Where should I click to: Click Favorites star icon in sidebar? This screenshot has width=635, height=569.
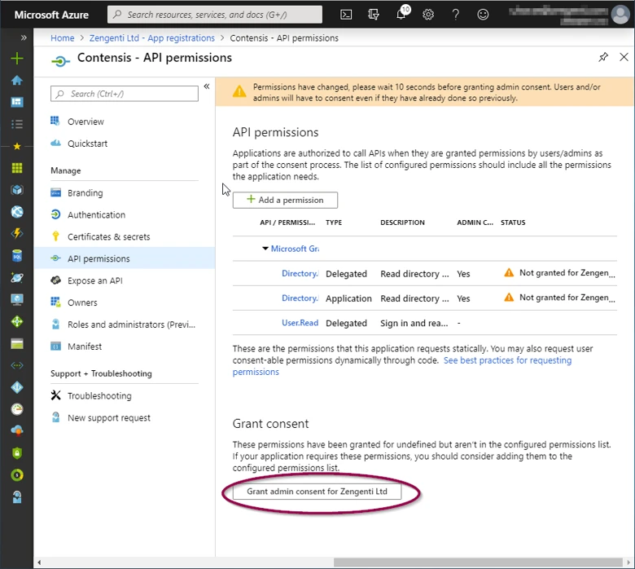(x=17, y=146)
